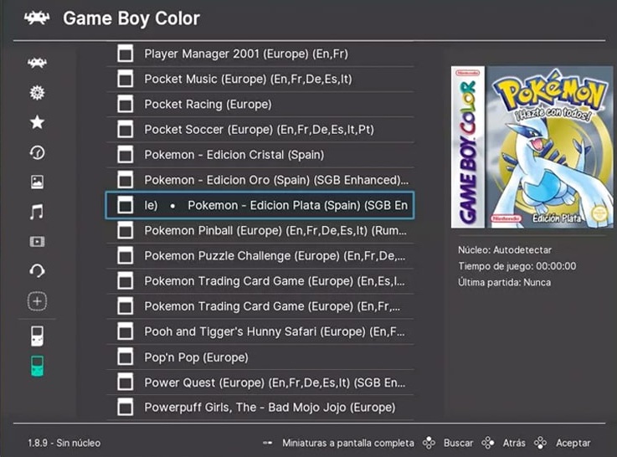Click the Buscar search button
617x457 pixels.
click(458, 443)
